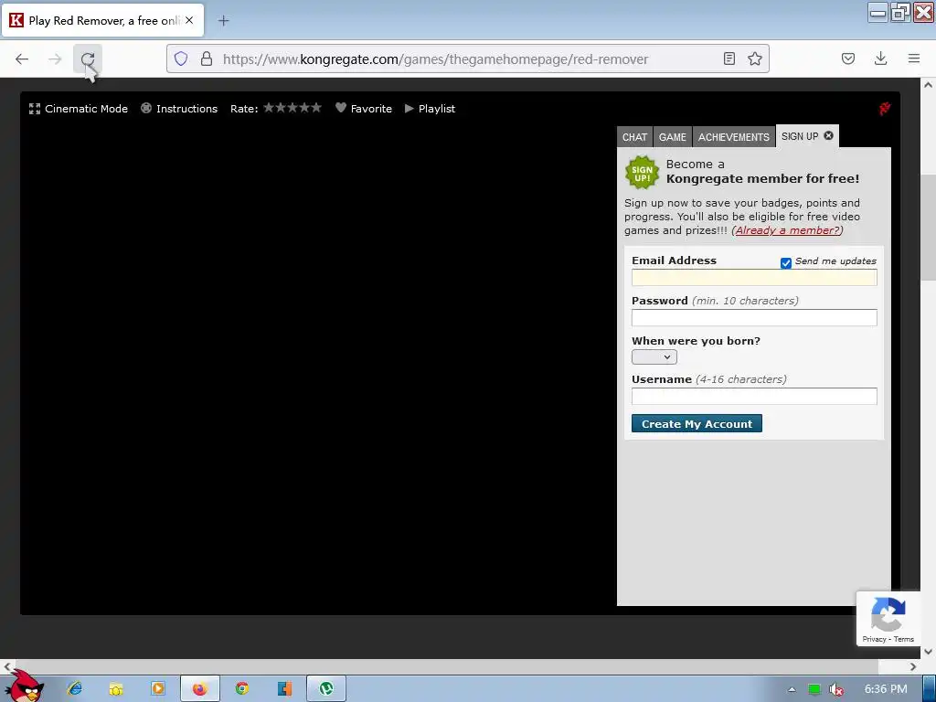This screenshot has height=702, width=936.
Task: Add the game to Playlist
Action: pos(430,109)
